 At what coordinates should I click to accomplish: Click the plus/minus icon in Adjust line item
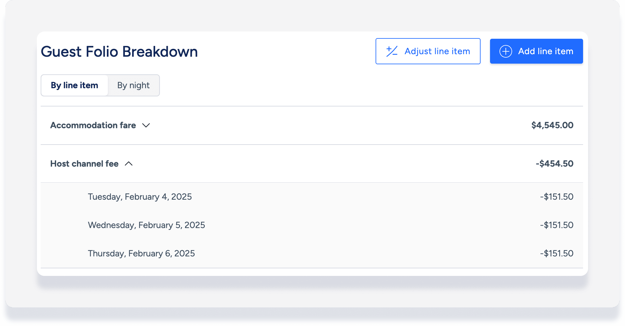point(392,51)
